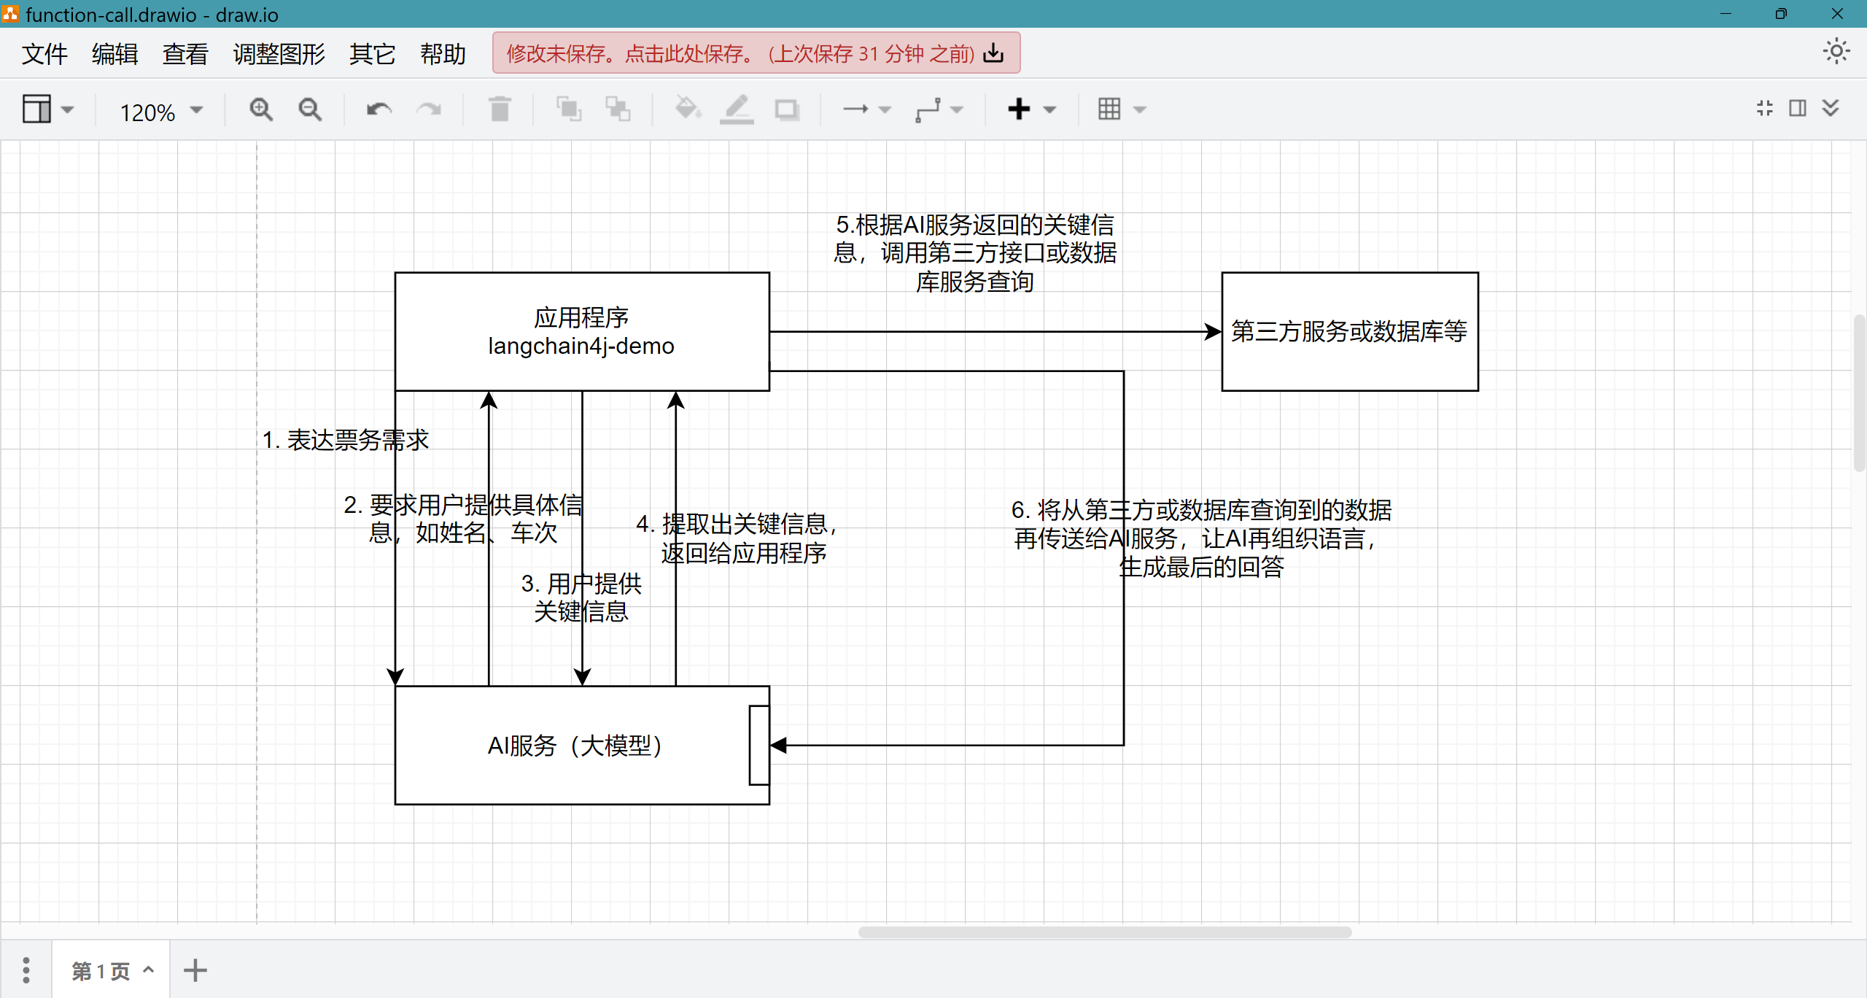Toggle the format side panel icon
This screenshot has height=998, width=1867.
1798,109
